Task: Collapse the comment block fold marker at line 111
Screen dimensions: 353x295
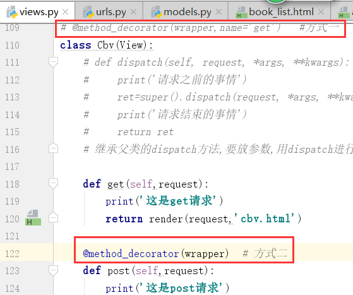Action: point(53,62)
